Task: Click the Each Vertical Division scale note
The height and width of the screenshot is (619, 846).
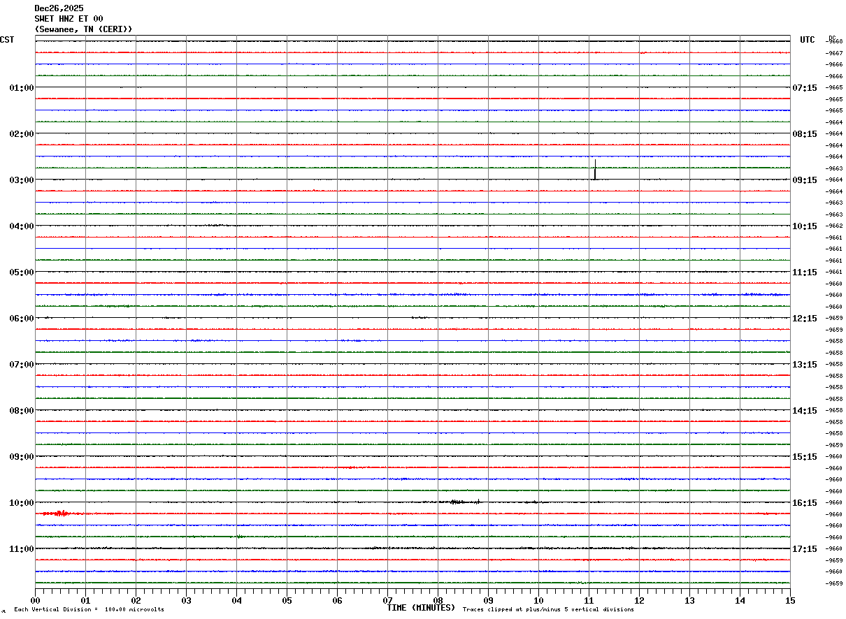Action: (x=89, y=610)
